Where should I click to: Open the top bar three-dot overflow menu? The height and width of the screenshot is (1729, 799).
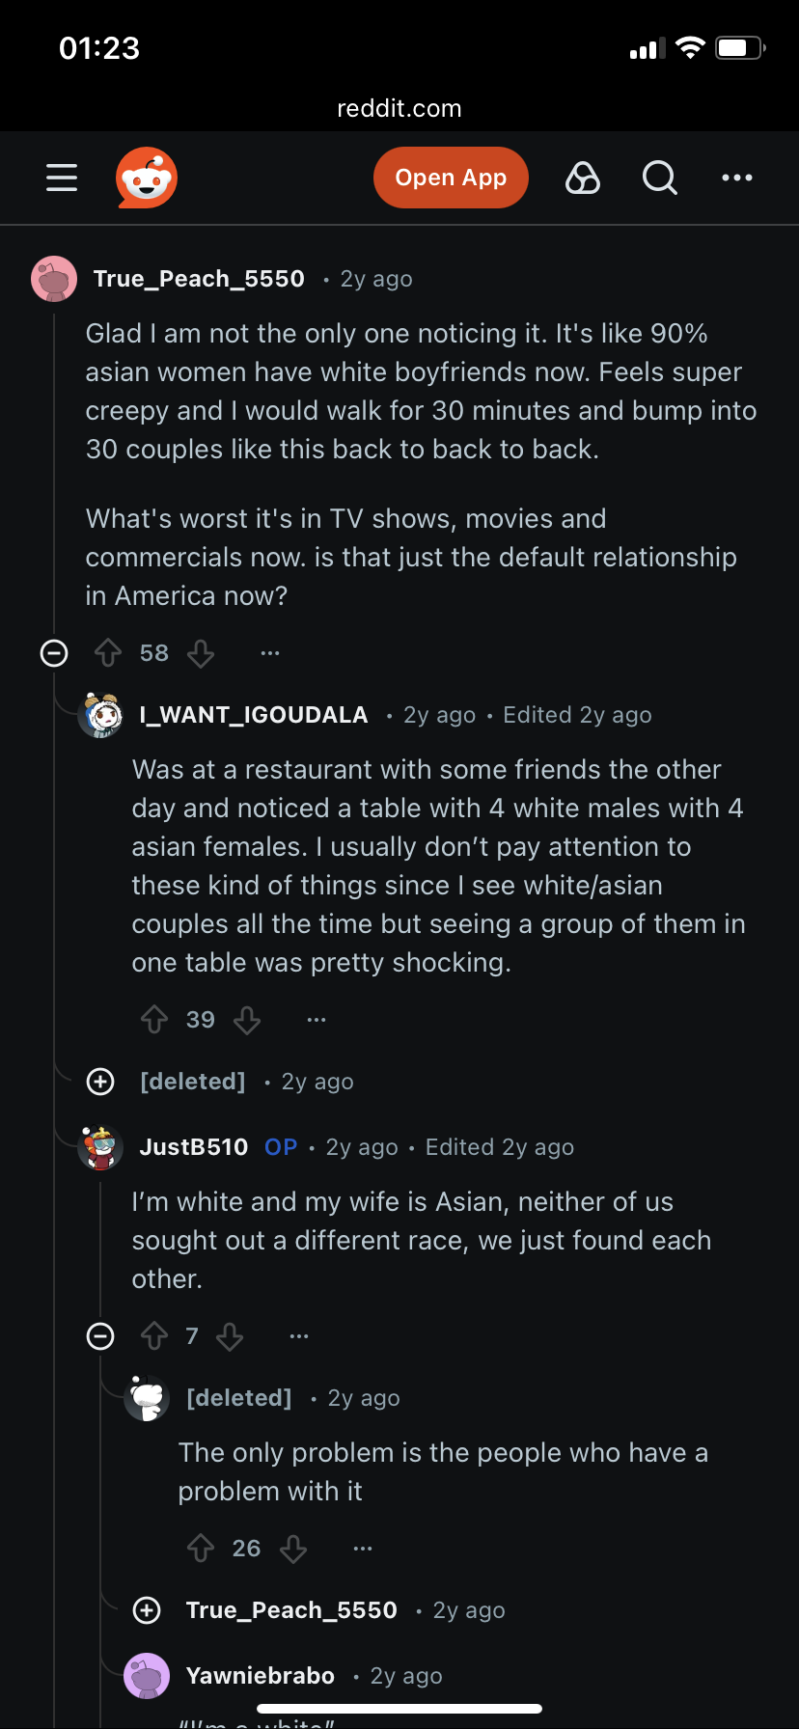pos(737,178)
